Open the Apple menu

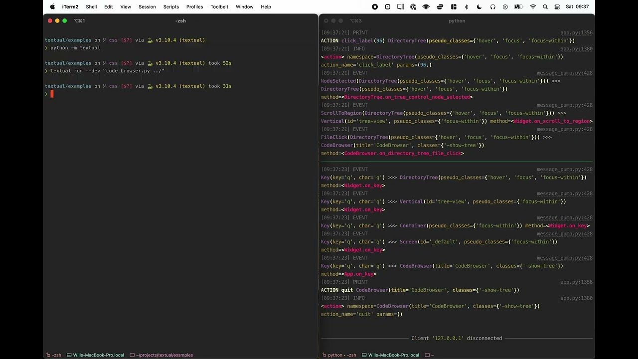click(52, 6)
